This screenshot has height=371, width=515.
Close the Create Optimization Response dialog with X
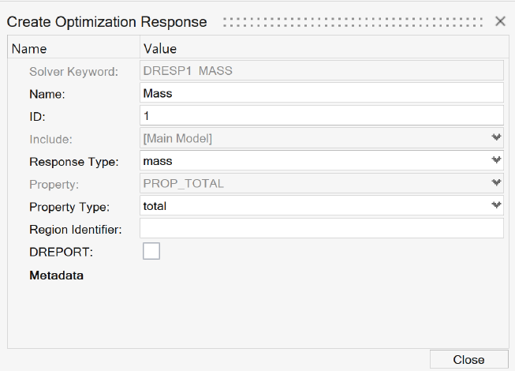(x=500, y=21)
